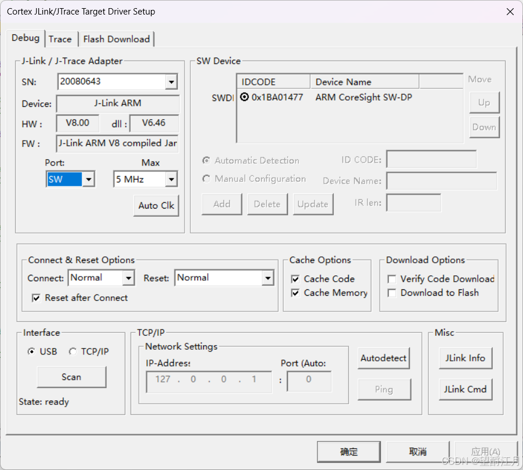Click the Auto Clk button
Viewport: 523px width, 470px height.
tap(156, 205)
